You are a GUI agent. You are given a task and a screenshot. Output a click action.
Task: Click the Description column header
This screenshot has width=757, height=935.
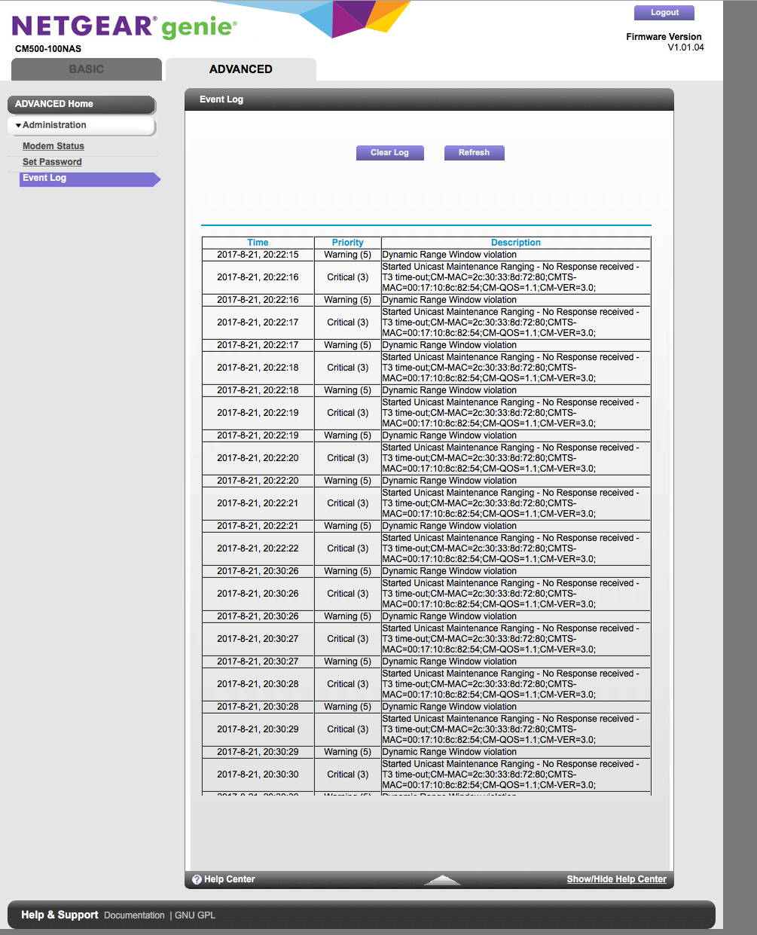tap(516, 242)
